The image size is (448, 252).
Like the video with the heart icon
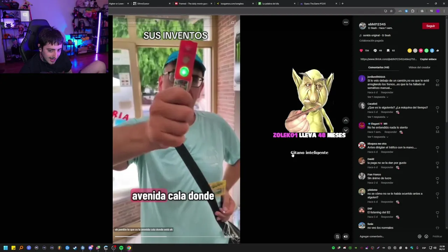click(x=361, y=50)
